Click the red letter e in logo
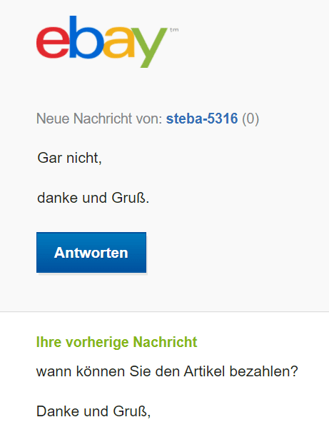This screenshot has height=447, width=329. (x=53, y=42)
